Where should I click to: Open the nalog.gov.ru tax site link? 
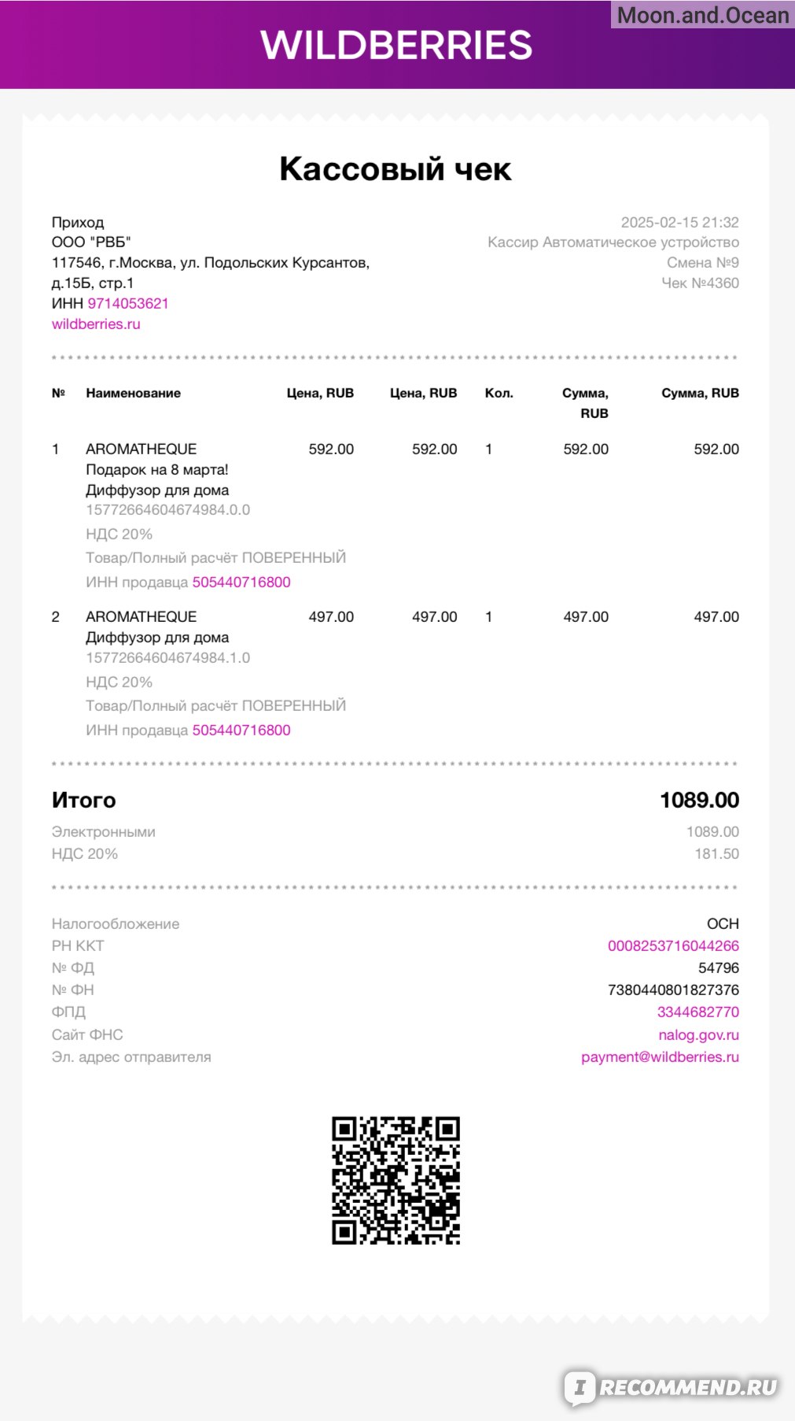click(x=699, y=1034)
